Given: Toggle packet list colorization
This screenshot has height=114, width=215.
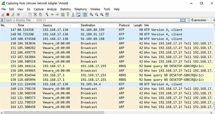Looking at the screenshot, I should click(85, 14).
